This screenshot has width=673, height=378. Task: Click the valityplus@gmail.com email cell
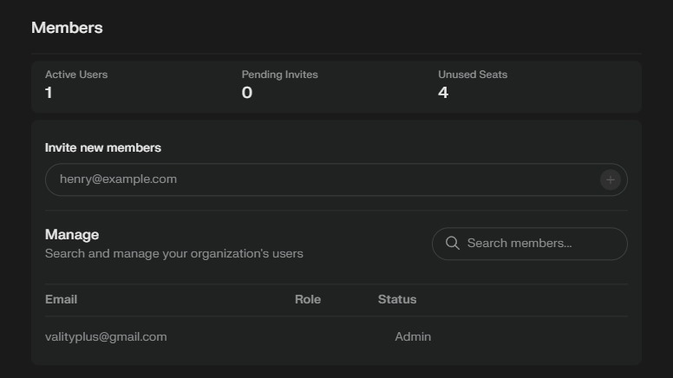106,336
